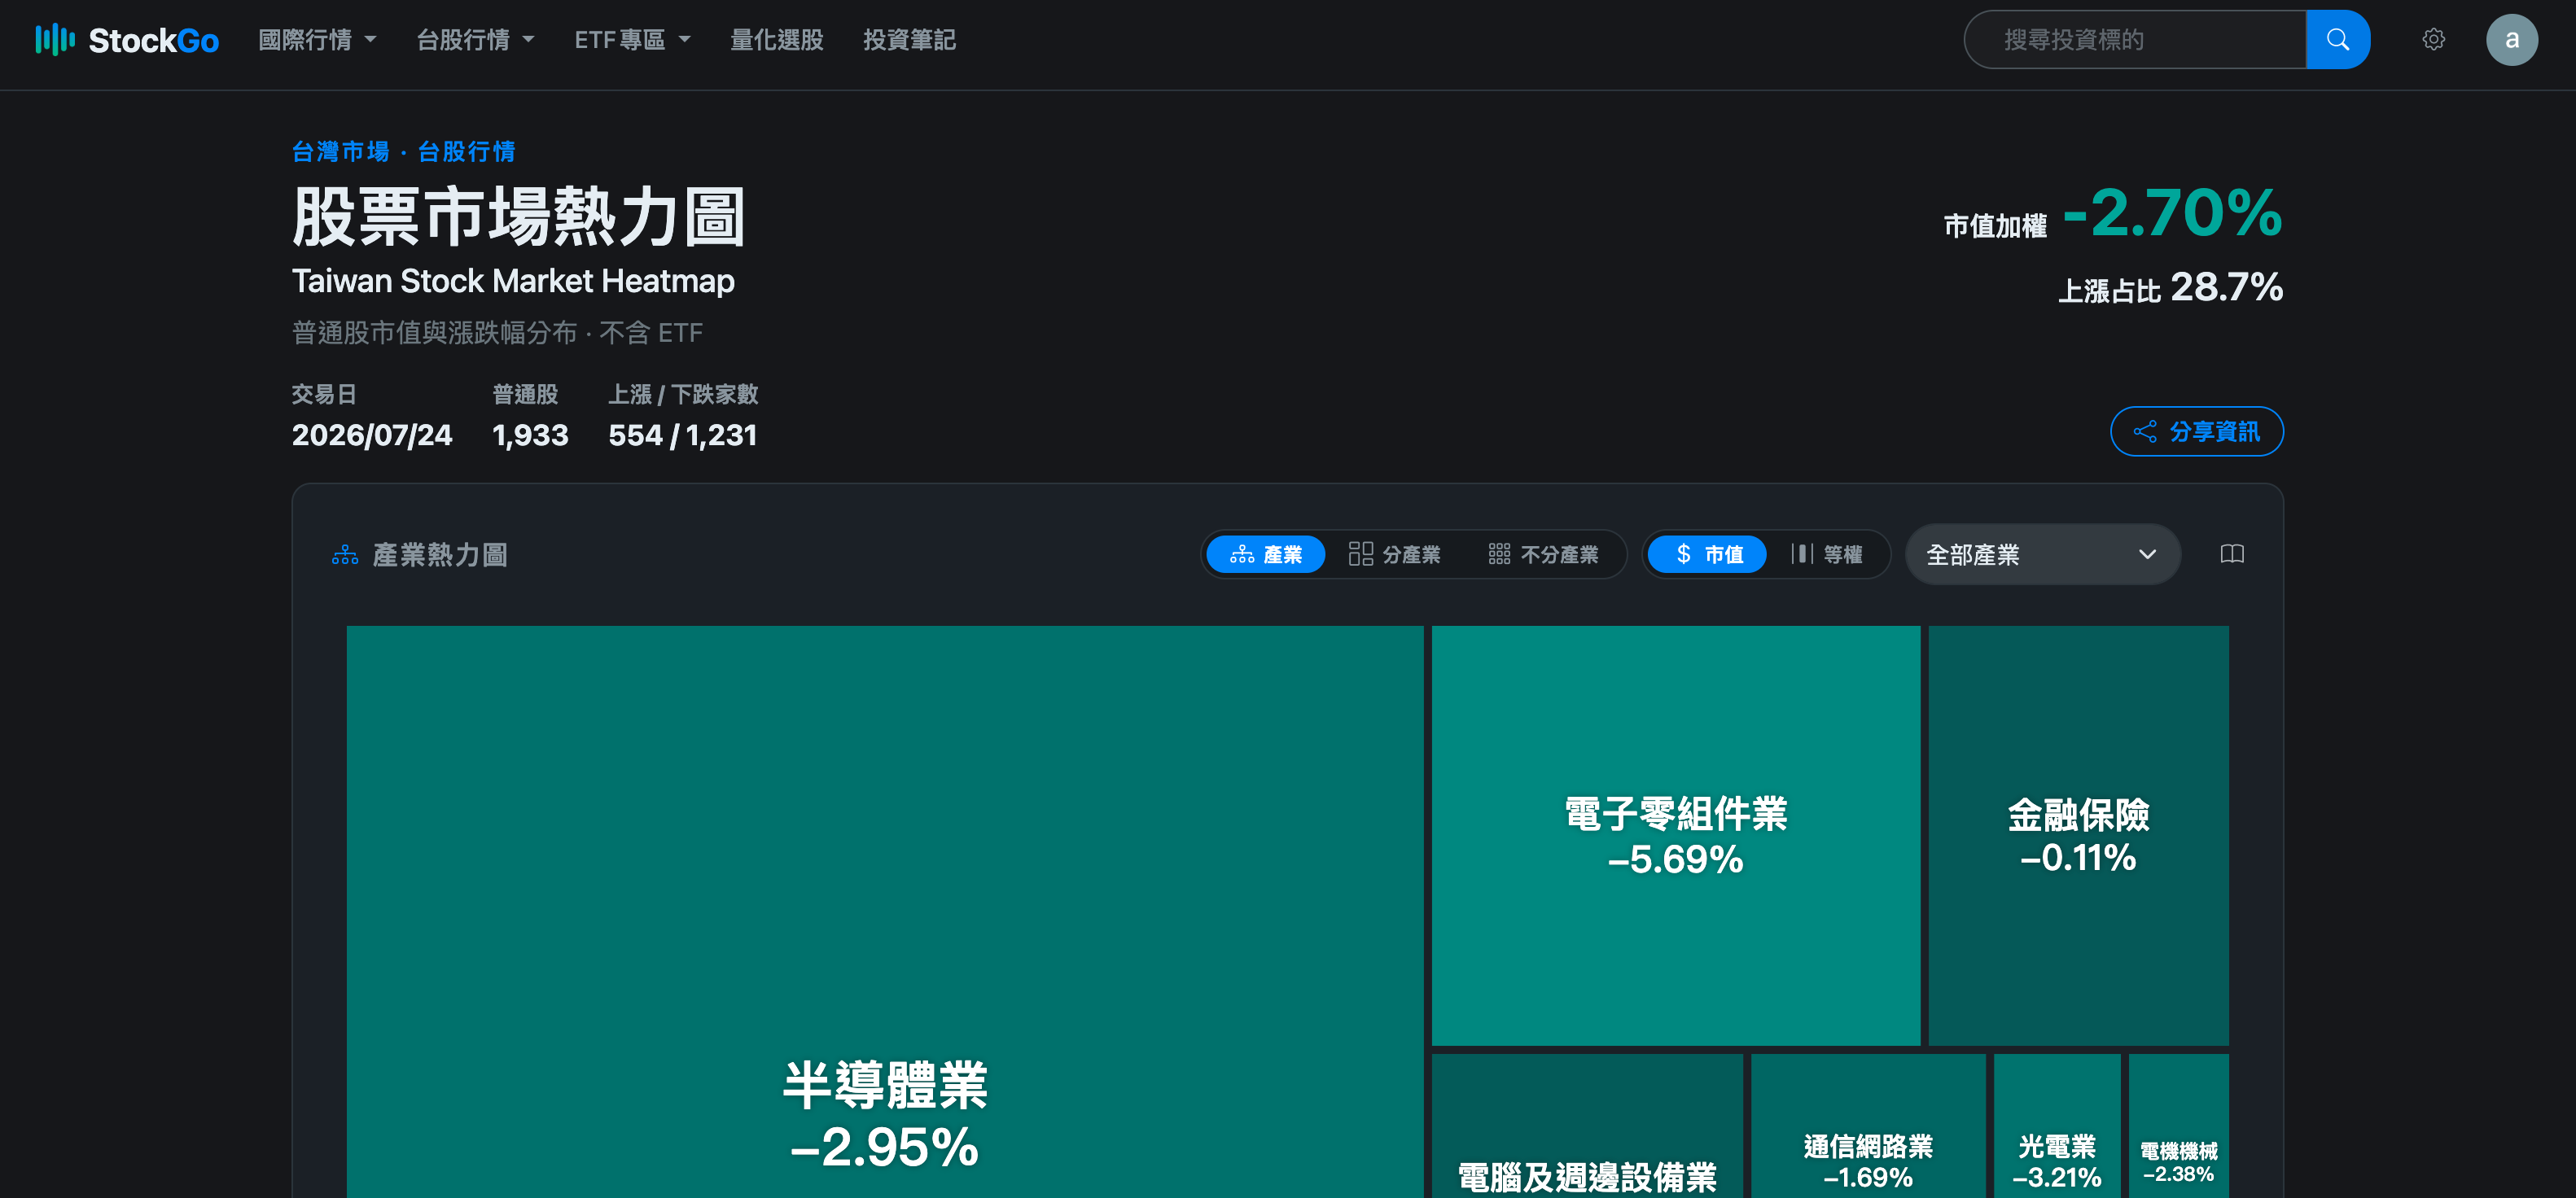Open the book legend icon
The width and height of the screenshot is (2576, 1198).
pyautogui.click(x=2231, y=554)
